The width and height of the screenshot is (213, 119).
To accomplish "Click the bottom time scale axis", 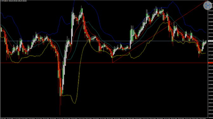I will [x=104, y=118].
